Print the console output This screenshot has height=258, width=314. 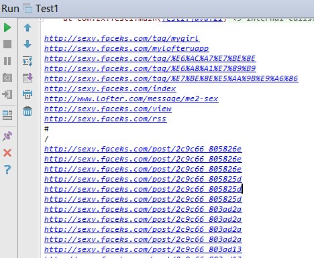28,94
